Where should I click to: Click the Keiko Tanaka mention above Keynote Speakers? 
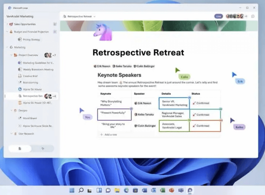[122, 66]
